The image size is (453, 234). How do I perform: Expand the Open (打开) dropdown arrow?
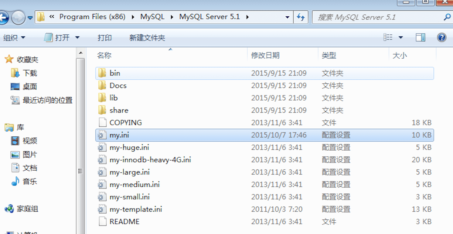click(77, 38)
